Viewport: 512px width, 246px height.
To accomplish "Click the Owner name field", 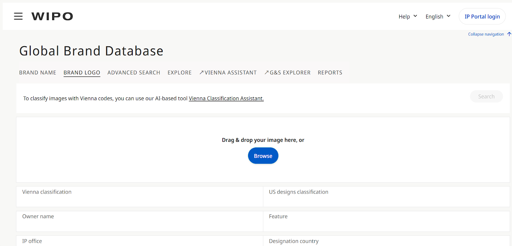I will 140,221.
